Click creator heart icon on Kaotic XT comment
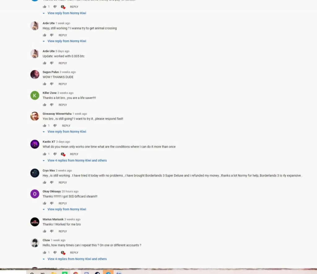This screenshot has height=274, width=317. coord(63,154)
